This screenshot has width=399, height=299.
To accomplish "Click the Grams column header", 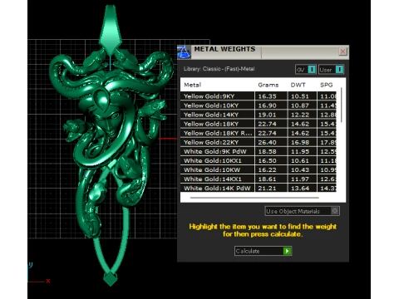I will point(268,85).
